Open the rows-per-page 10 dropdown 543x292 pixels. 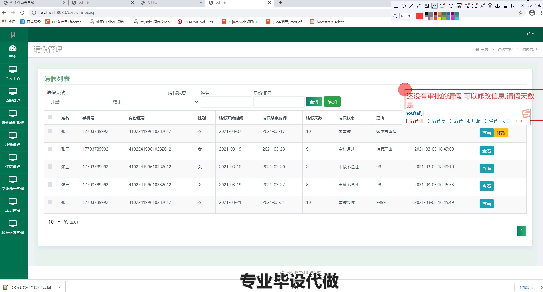tap(54, 222)
